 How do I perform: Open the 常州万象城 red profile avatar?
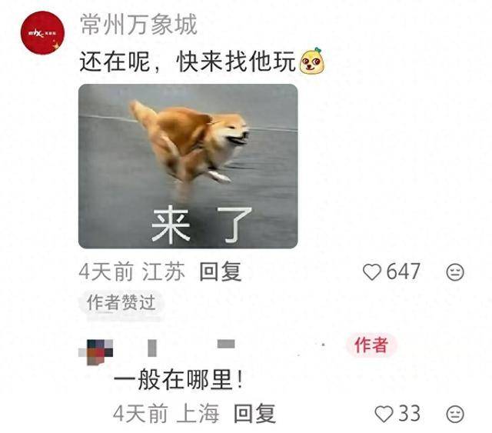click(x=42, y=32)
